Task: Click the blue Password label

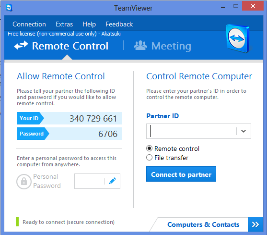Action: (32, 134)
